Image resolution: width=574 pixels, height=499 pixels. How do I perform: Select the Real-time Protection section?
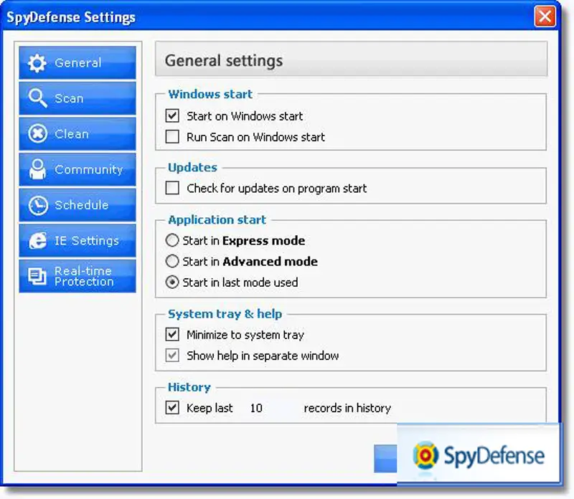pyautogui.click(x=77, y=276)
